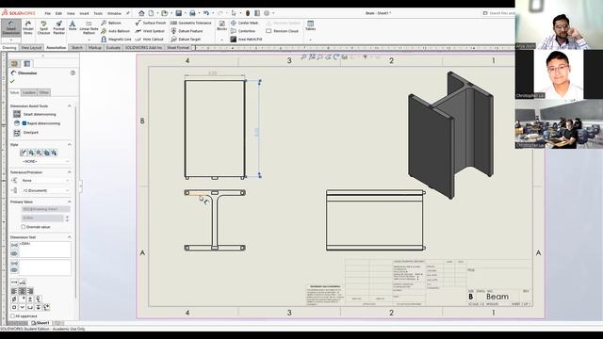Switch to the View Layout tab
Viewport: 603px width, 339px height.
pos(31,48)
